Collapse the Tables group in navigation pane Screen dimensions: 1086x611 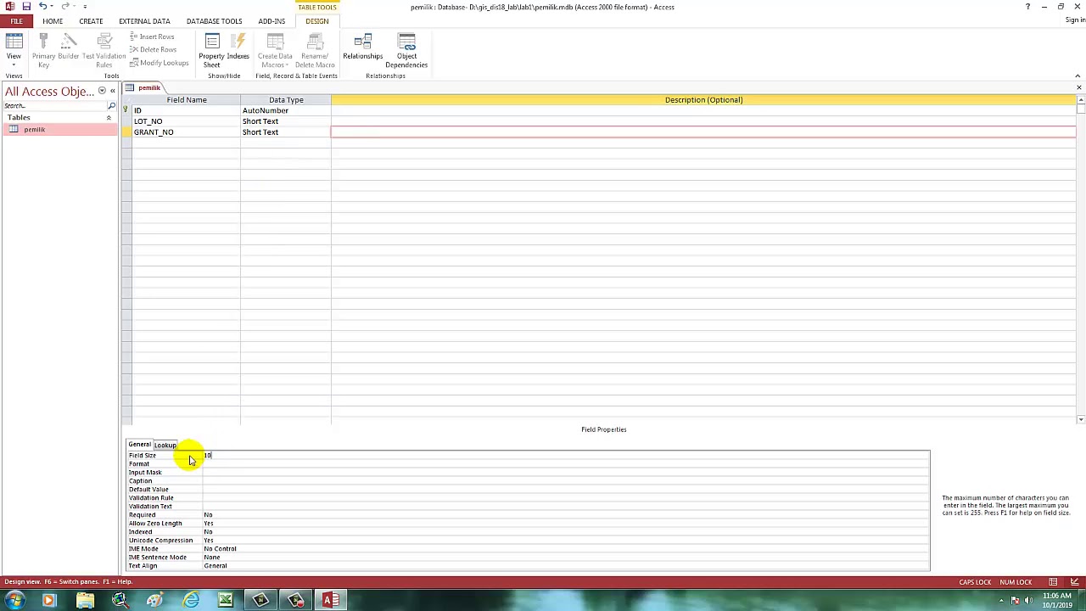109,118
